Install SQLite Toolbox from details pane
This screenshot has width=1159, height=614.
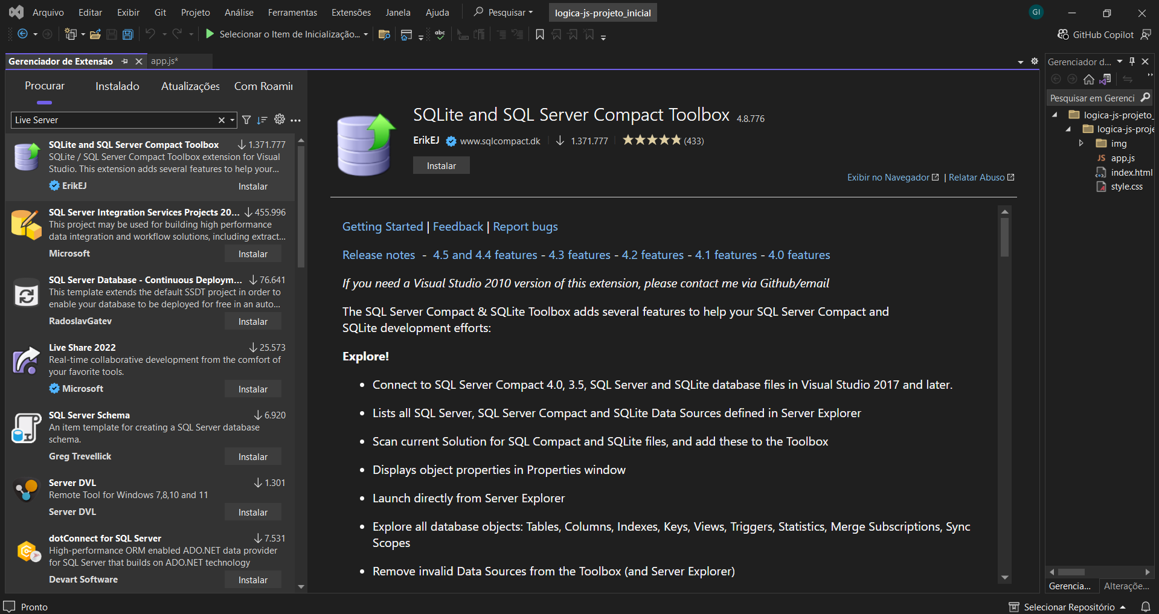441,165
